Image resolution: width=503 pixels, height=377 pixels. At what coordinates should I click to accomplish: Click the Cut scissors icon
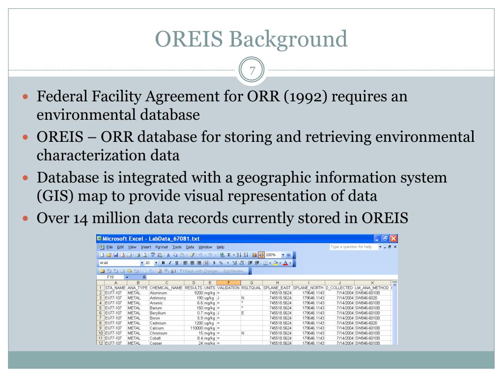click(x=168, y=255)
